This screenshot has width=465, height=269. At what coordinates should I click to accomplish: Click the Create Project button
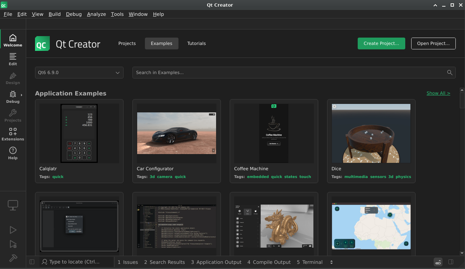(x=381, y=43)
